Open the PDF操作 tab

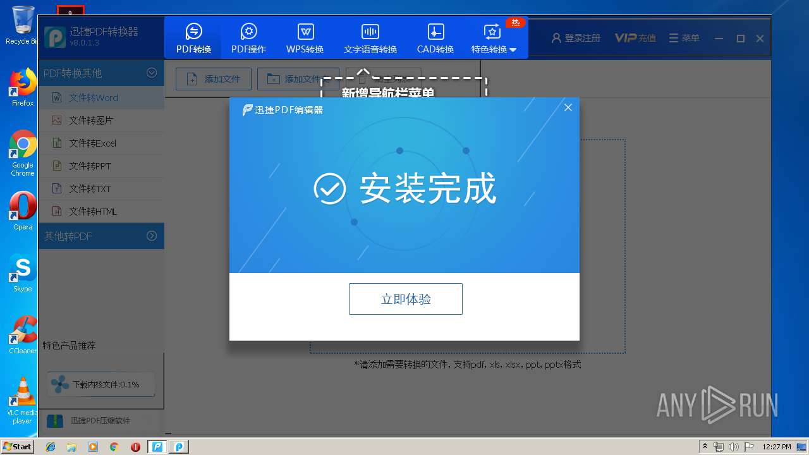click(248, 39)
